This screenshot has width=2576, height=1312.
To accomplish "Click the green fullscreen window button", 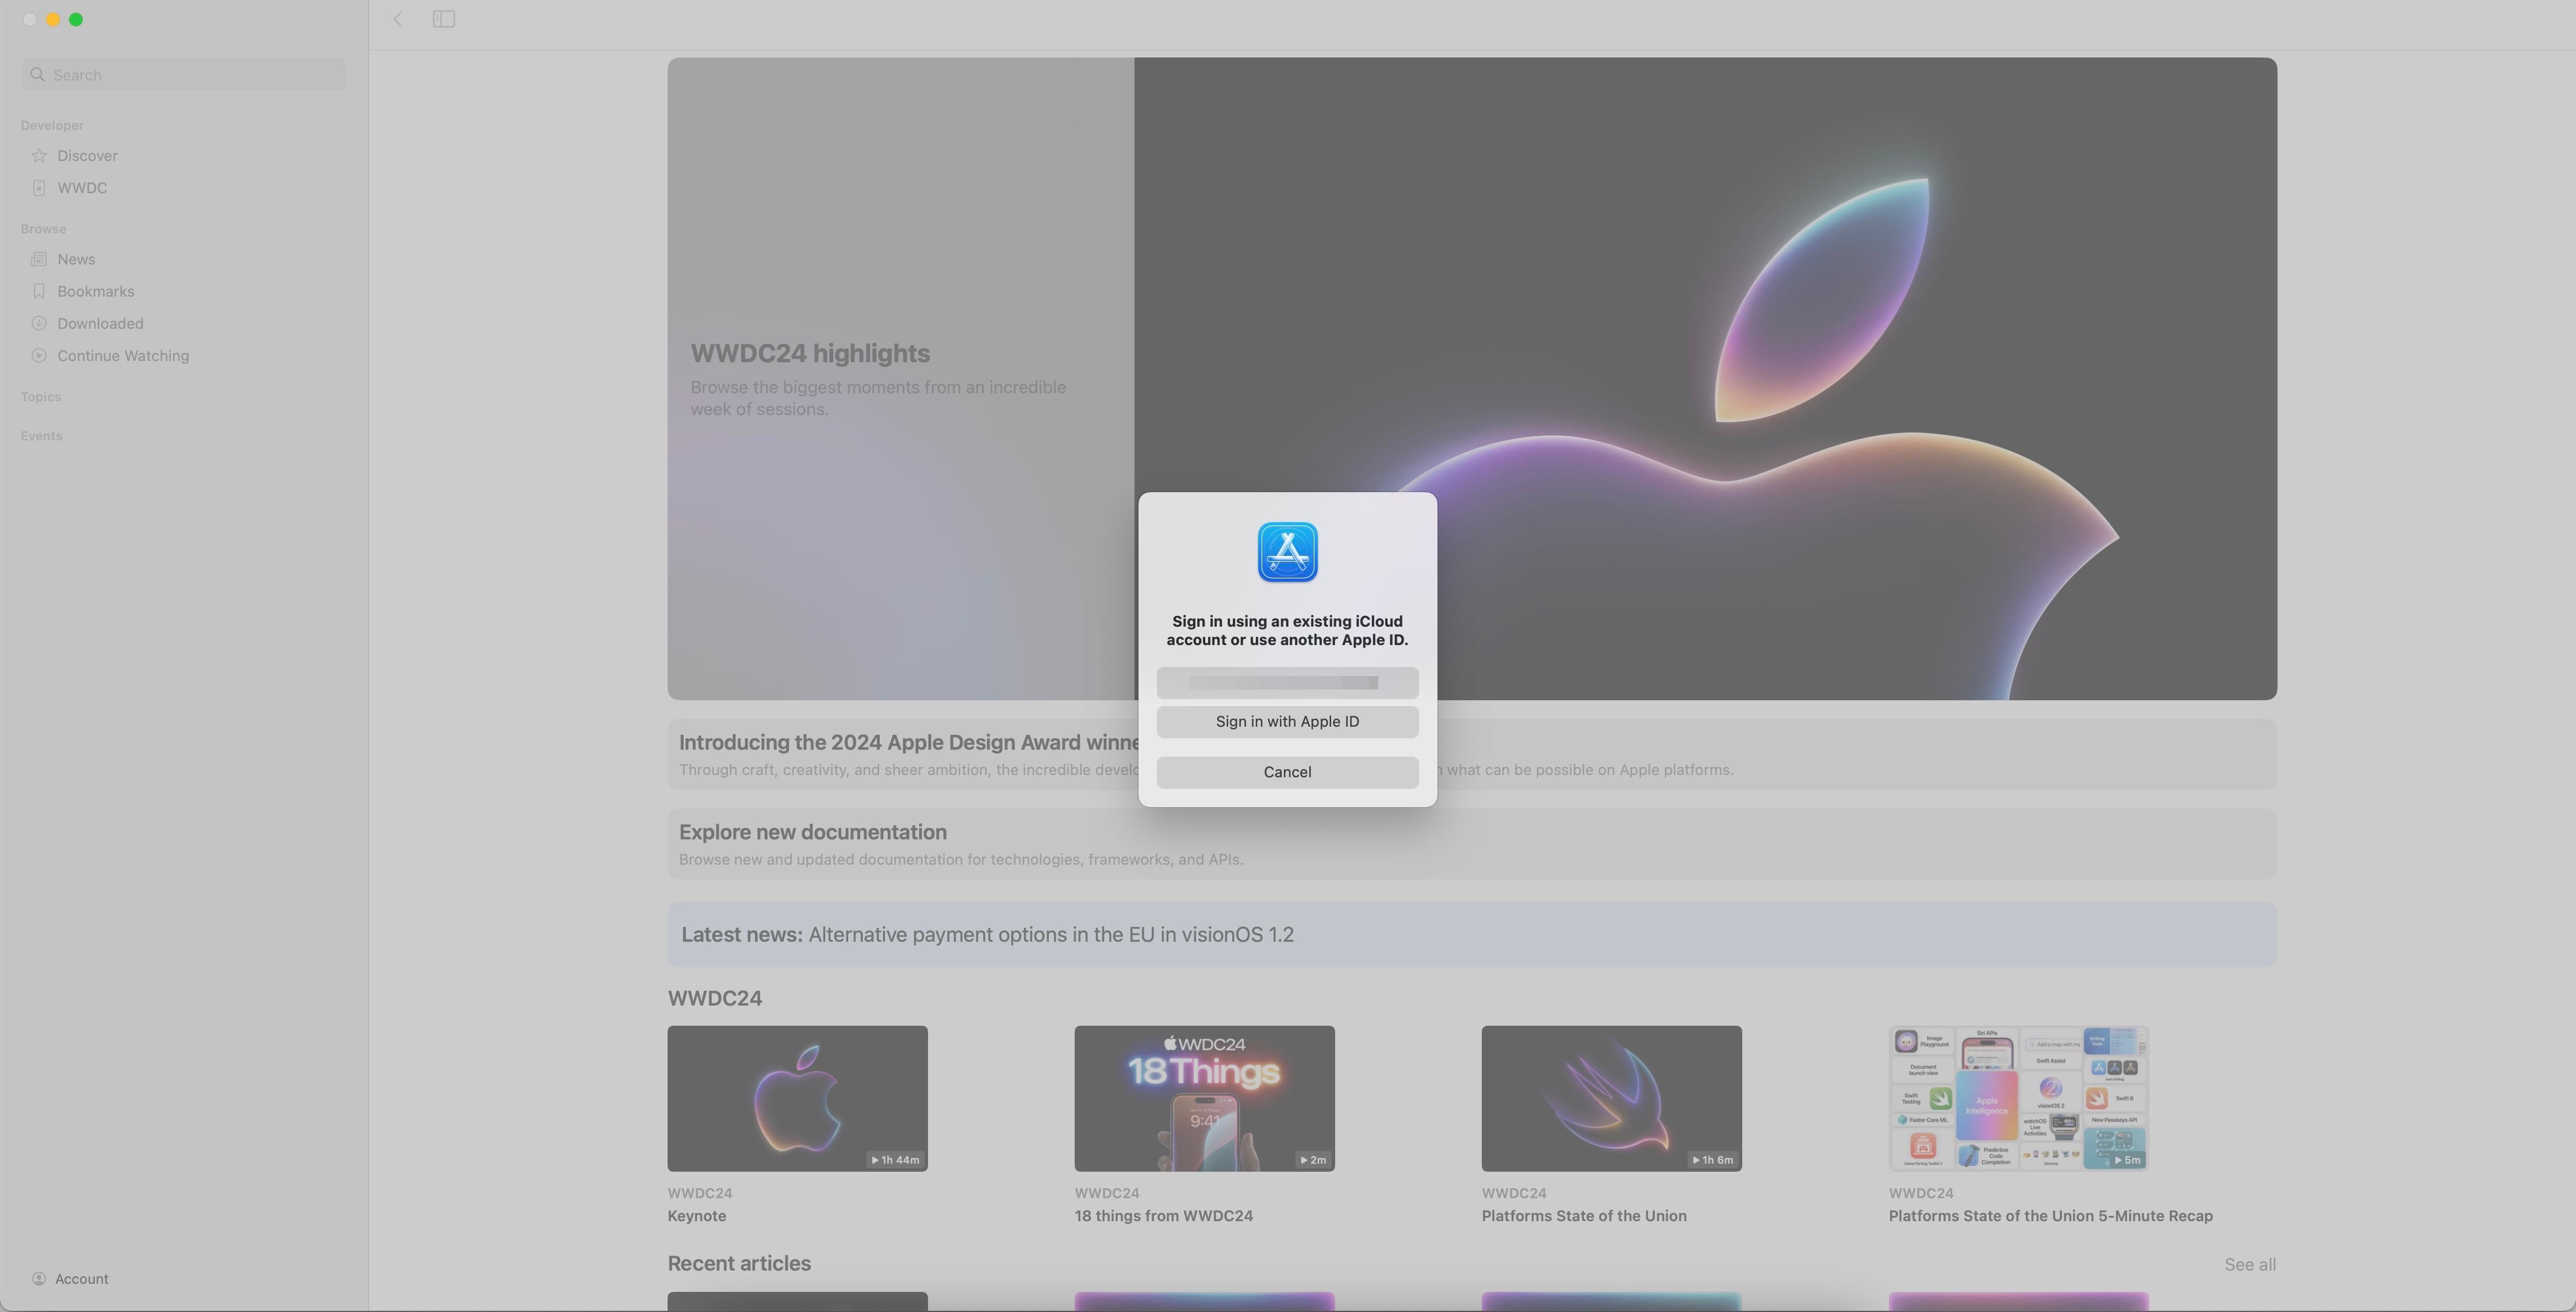I will pos(76,19).
